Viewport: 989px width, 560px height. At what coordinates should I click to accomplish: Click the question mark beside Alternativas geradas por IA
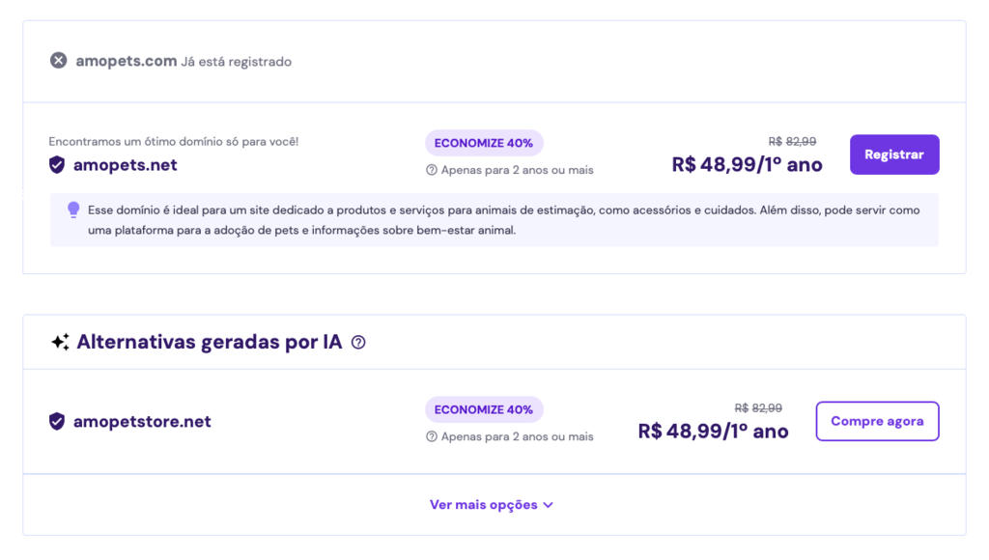pos(358,342)
